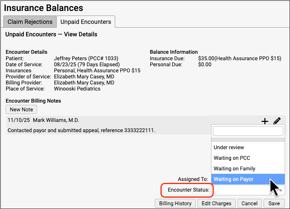
Task: Set encounter status to "Waiting on Payor"
Action: (x=233, y=179)
